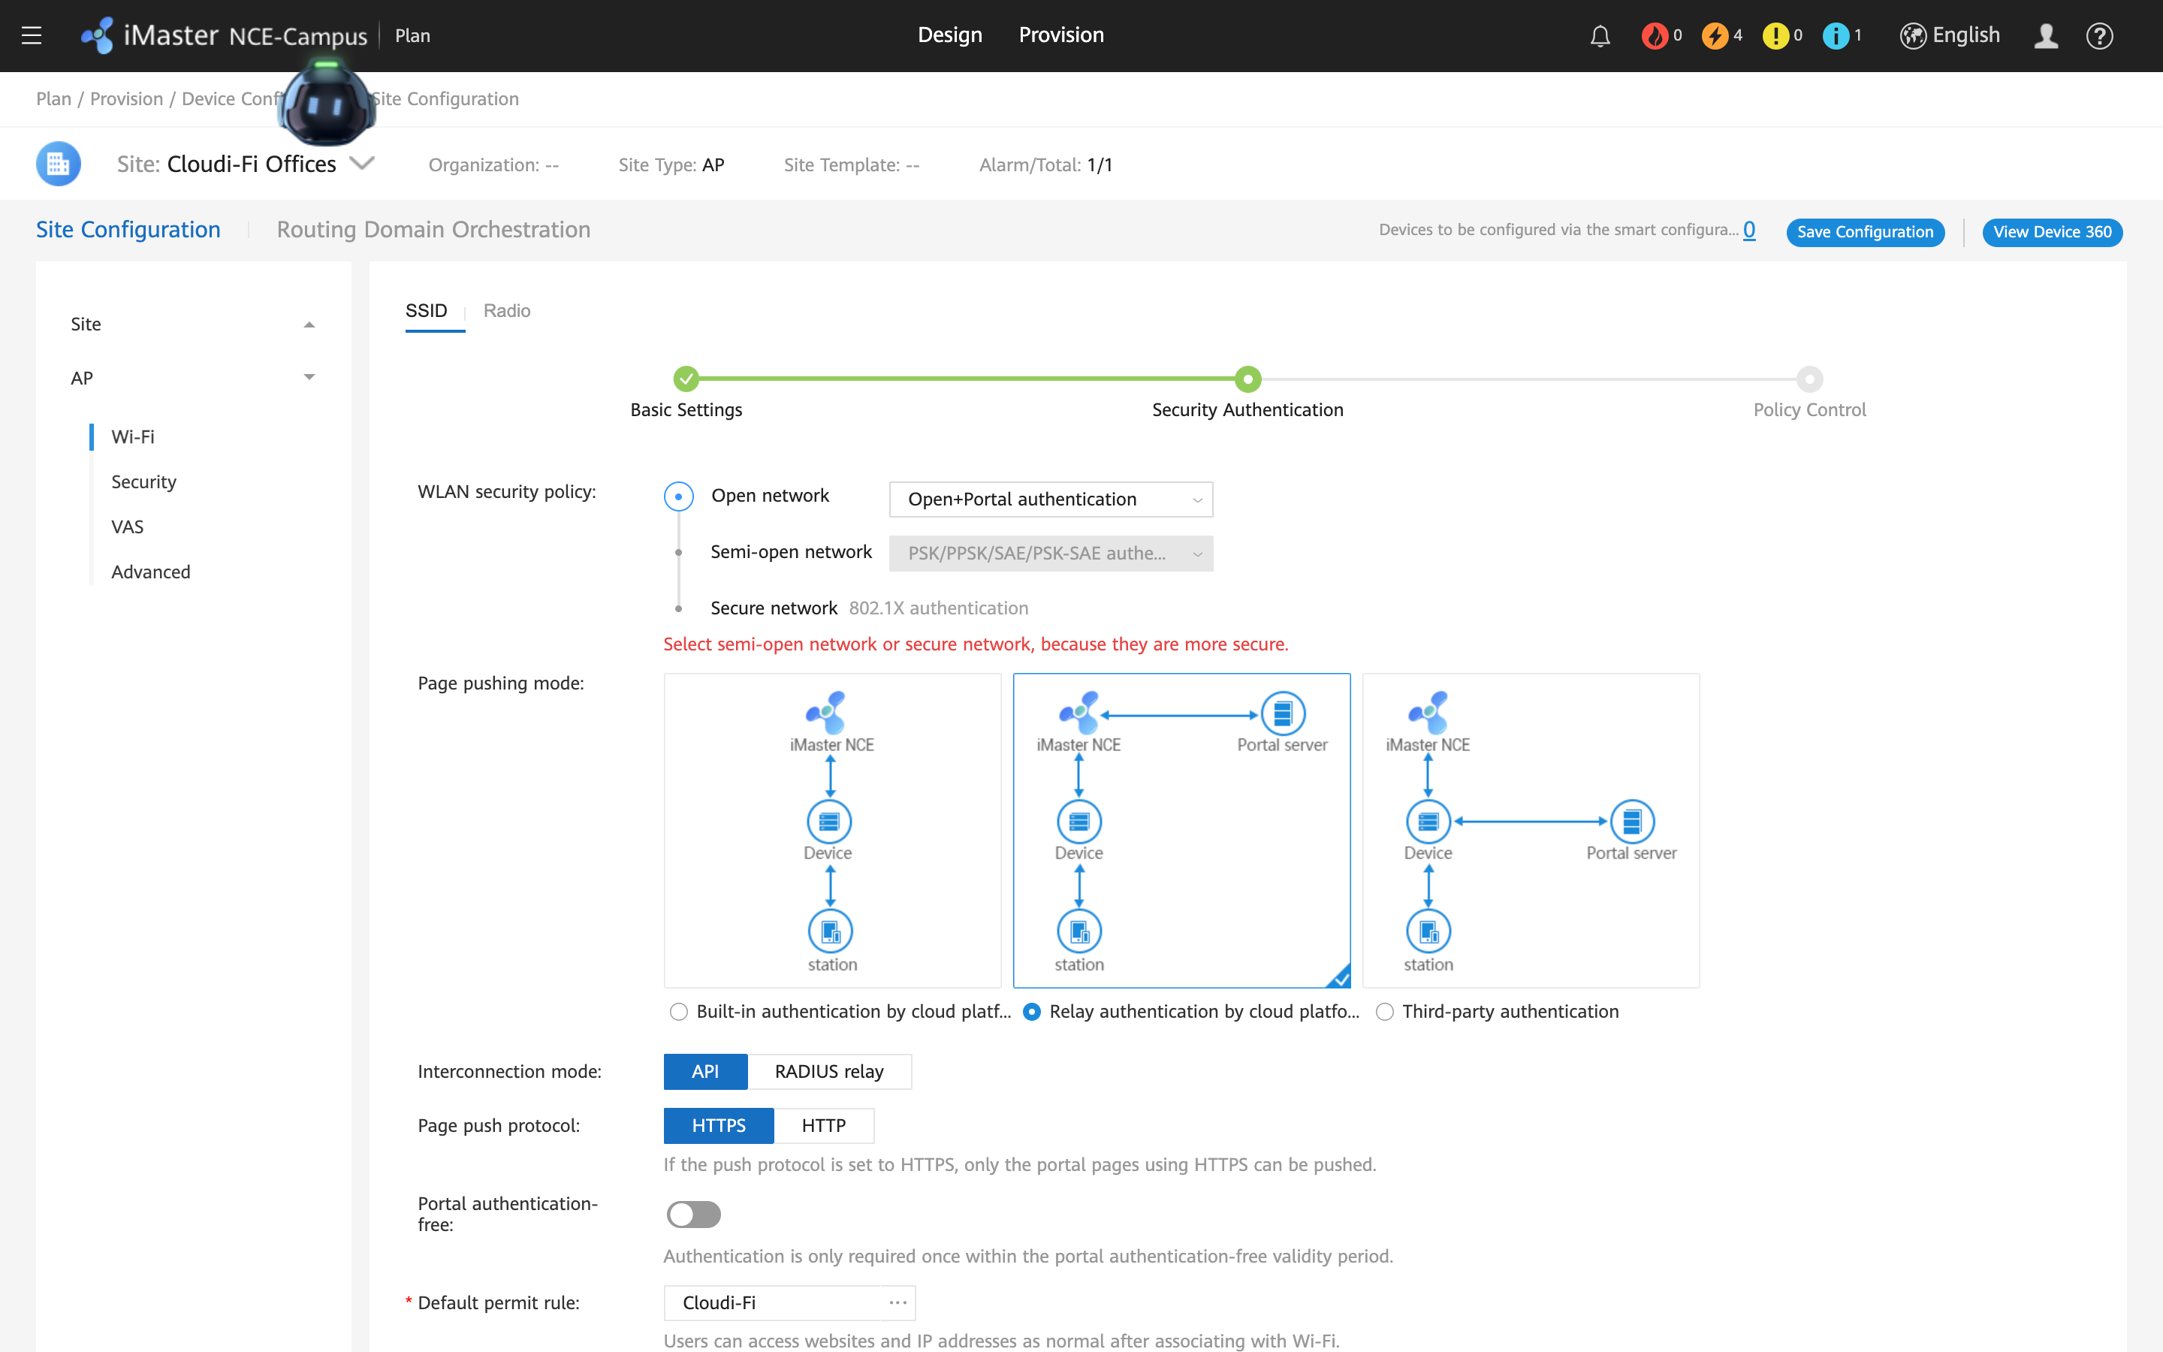Open the Site Configuration tab
Image resolution: width=2163 pixels, height=1352 pixels.
[128, 230]
